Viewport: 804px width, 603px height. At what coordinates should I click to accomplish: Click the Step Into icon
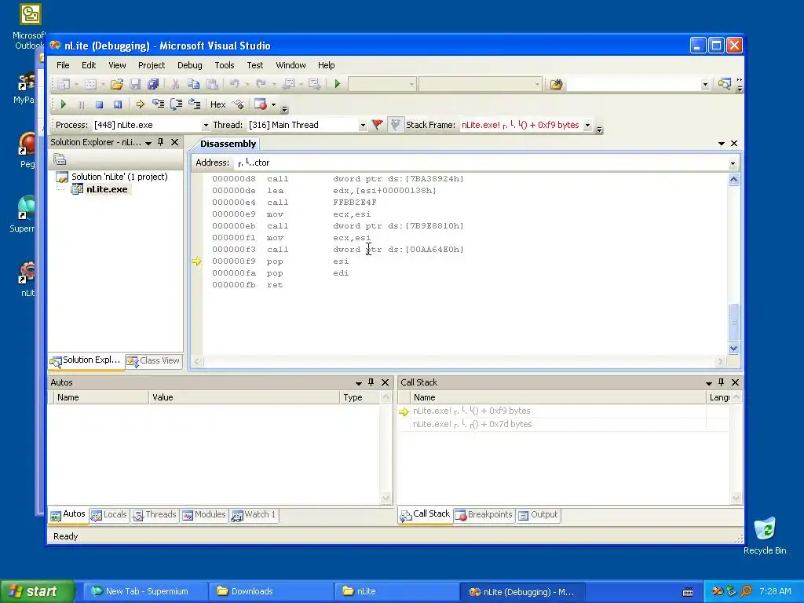(x=158, y=104)
